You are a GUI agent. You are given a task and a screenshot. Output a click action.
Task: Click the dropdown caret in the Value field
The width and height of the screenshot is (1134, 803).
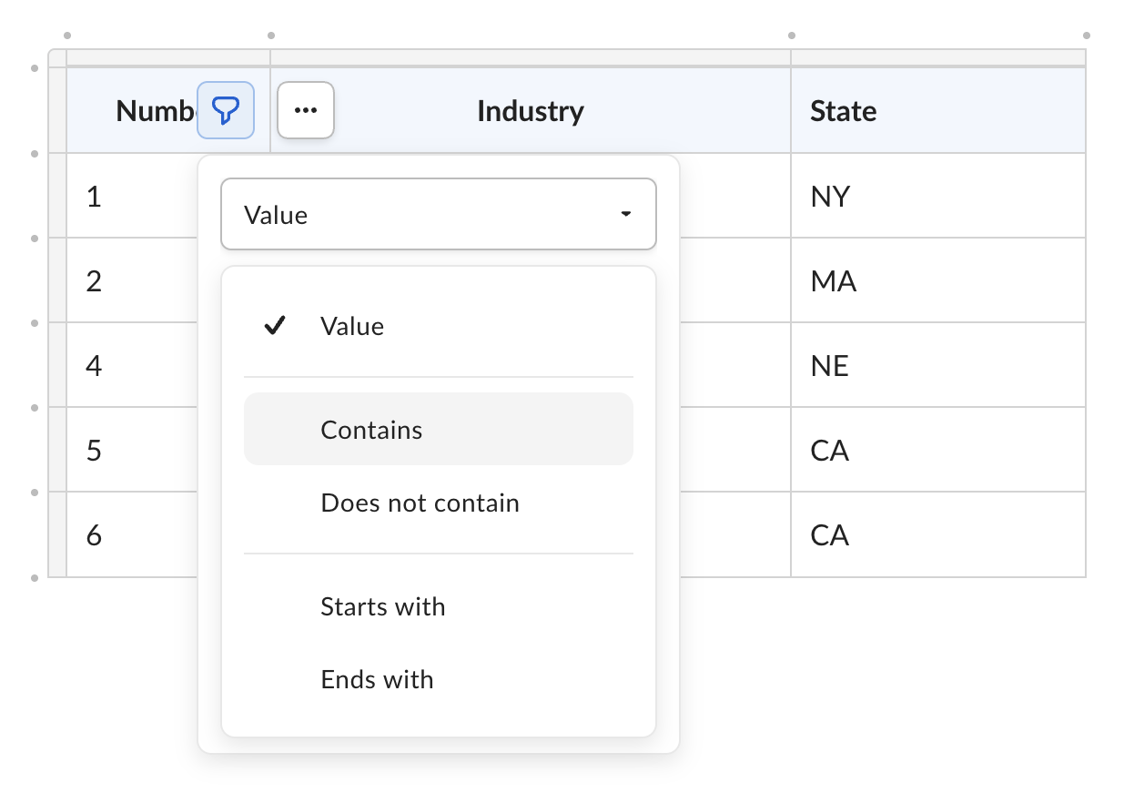tap(625, 213)
